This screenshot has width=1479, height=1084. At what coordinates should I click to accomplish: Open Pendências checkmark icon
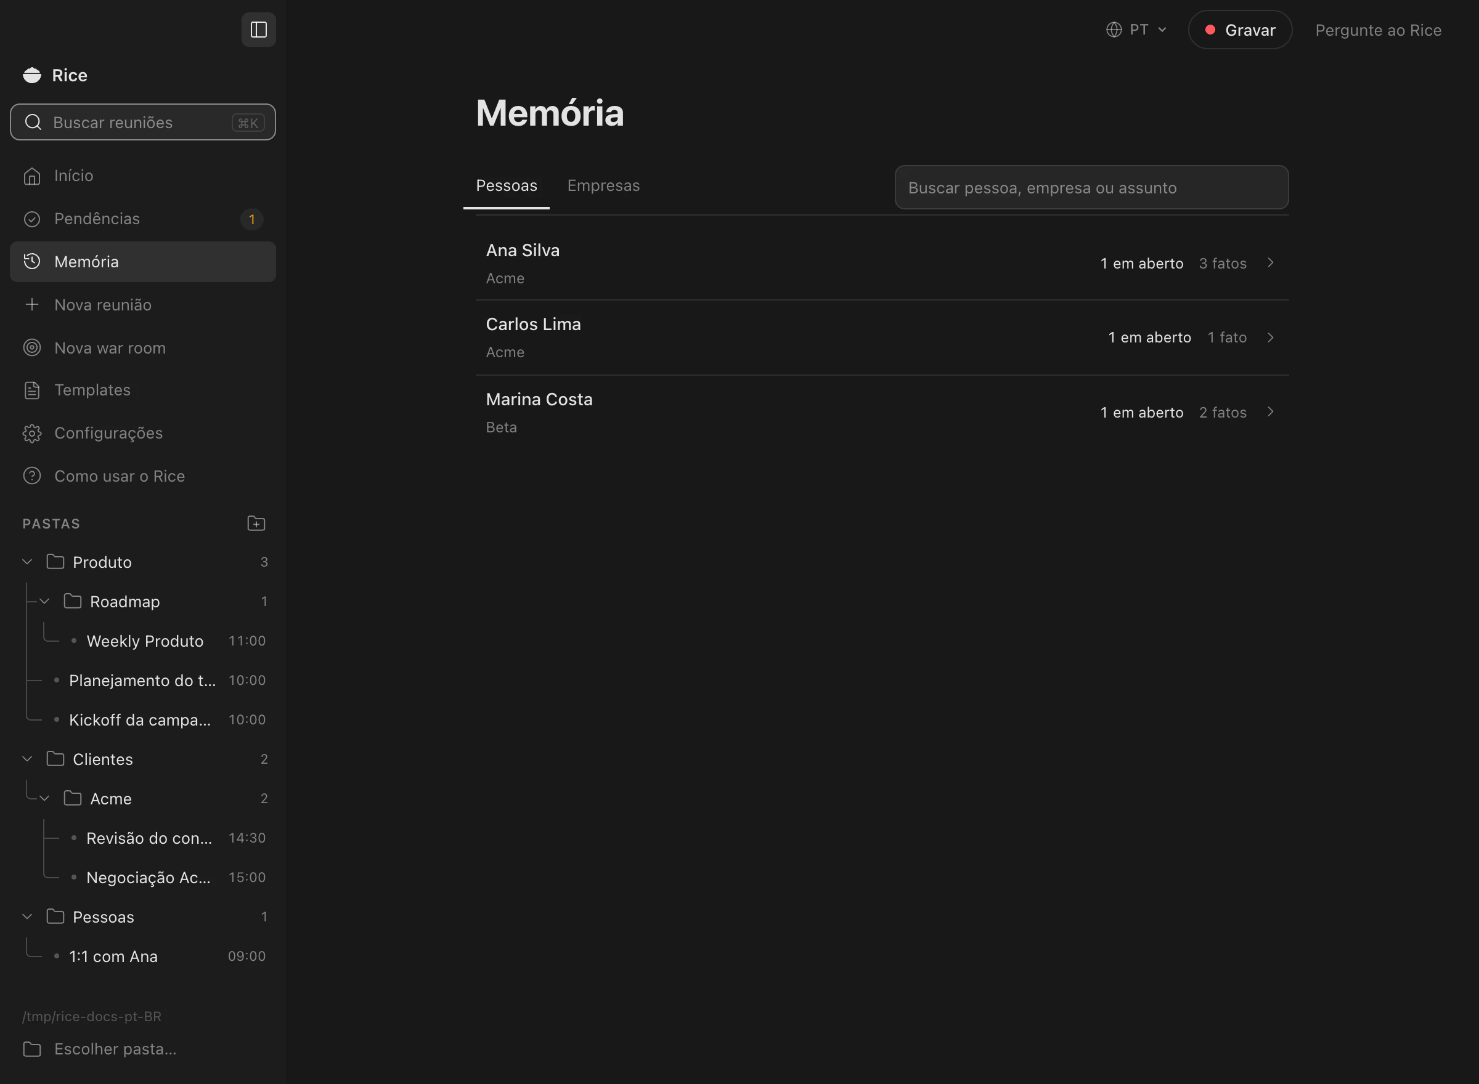coord(32,219)
